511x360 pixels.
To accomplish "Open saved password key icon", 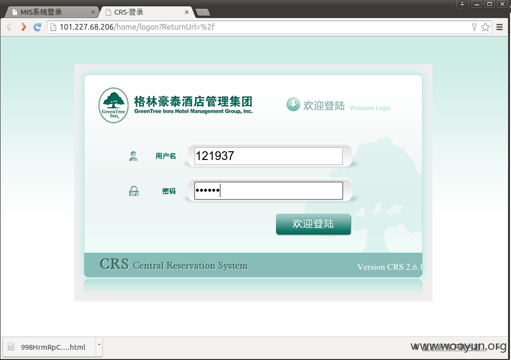I will pyautogui.click(x=474, y=27).
